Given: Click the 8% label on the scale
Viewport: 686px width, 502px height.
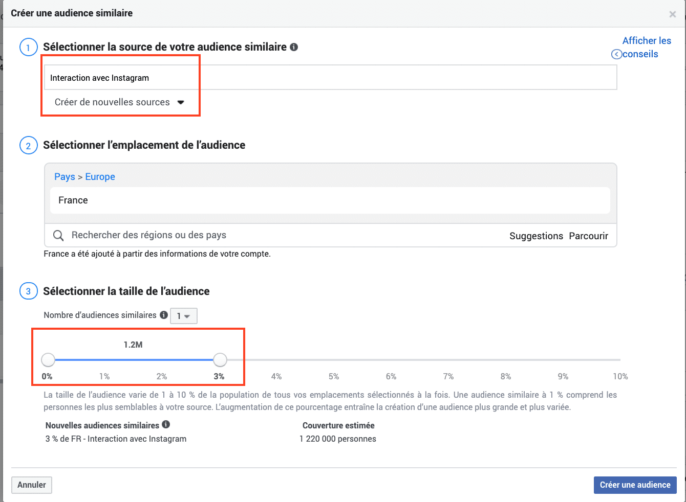Looking at the screenshot, I should (506, 376).
